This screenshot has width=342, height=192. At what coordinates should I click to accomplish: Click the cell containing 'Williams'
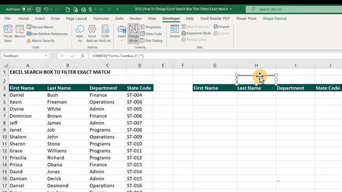(x=68, y=150)
